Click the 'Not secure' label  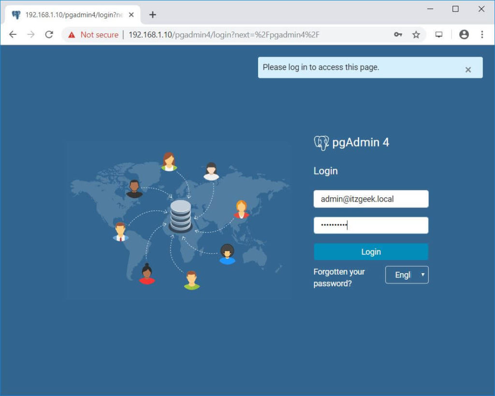pos(100,35)
